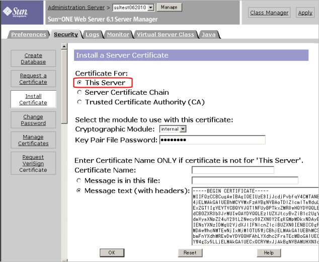Click the BEGIN CERTIFICATE header line
Screen dimensions: 319x262
pos(231,191)
